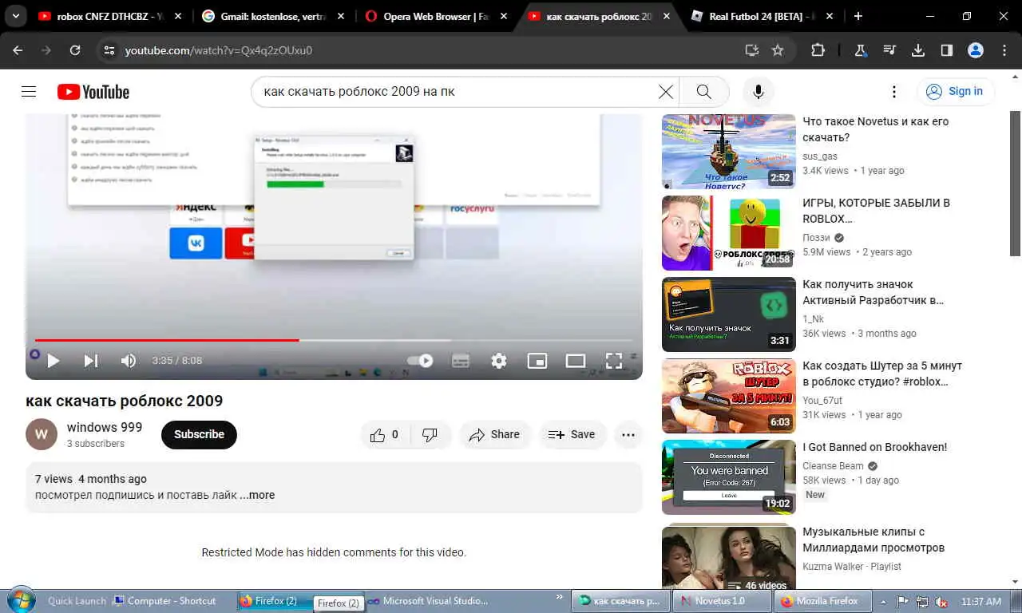Click the magnifier search button

point(703,92)
